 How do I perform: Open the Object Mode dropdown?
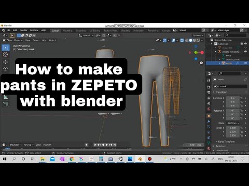click(x=12, y=40)
